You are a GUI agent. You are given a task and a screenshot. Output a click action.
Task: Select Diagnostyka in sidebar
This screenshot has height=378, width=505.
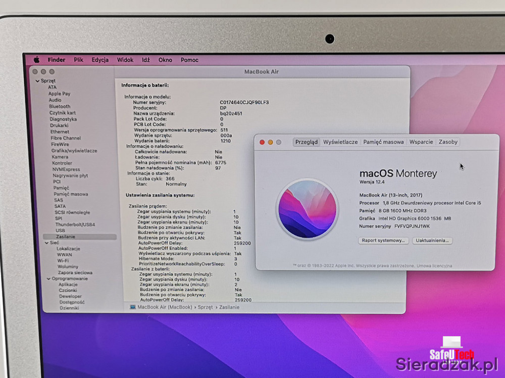[x=63, y=119]
